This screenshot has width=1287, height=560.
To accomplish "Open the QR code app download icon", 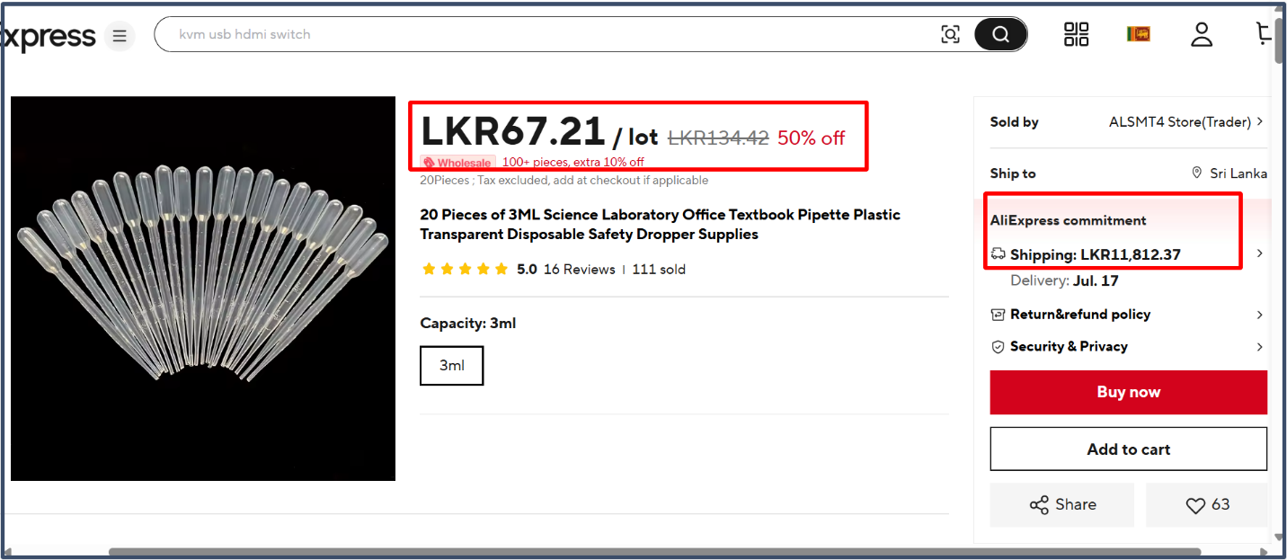I will (x=1076, y=34).
